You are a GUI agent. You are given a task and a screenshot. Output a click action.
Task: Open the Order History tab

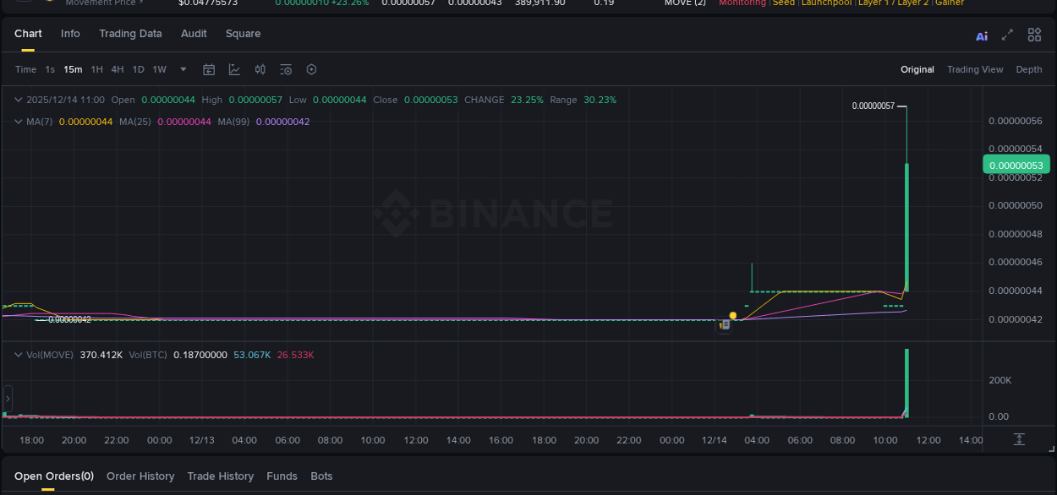coord(140,476)
